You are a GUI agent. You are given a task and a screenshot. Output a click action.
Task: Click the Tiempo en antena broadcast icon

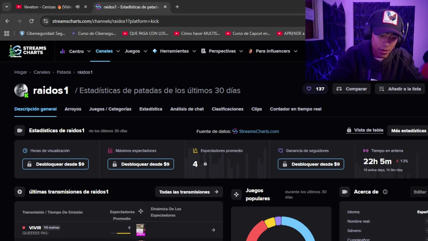(366, 151)
